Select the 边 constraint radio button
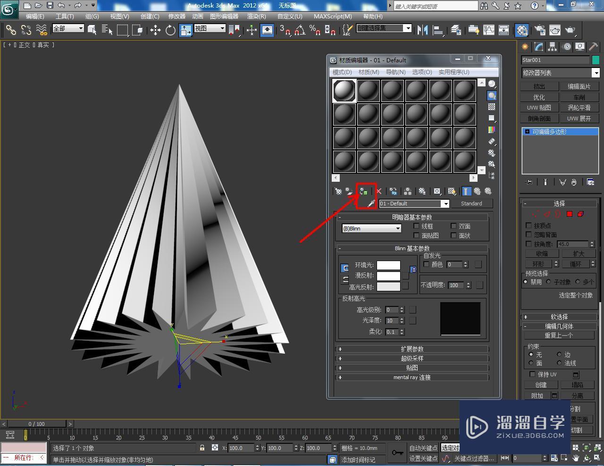 coord(559,354)
